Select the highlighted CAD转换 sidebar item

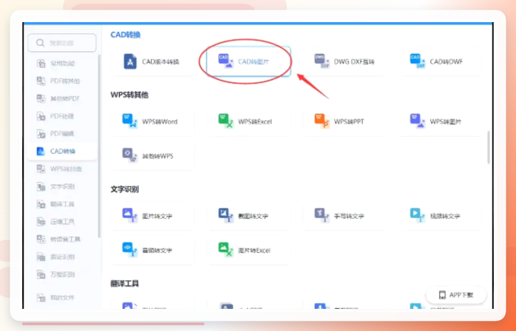62,151
